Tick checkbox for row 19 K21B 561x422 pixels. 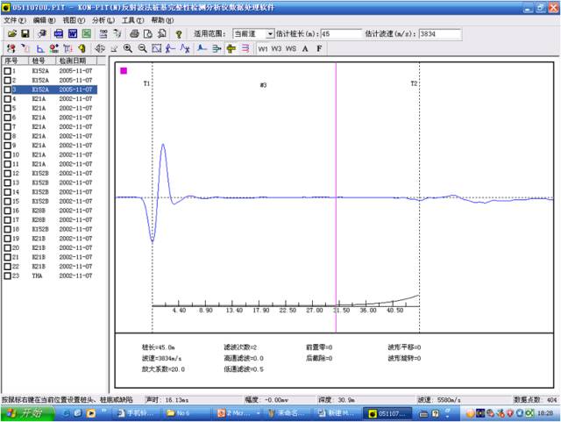[x=7, y=239]
